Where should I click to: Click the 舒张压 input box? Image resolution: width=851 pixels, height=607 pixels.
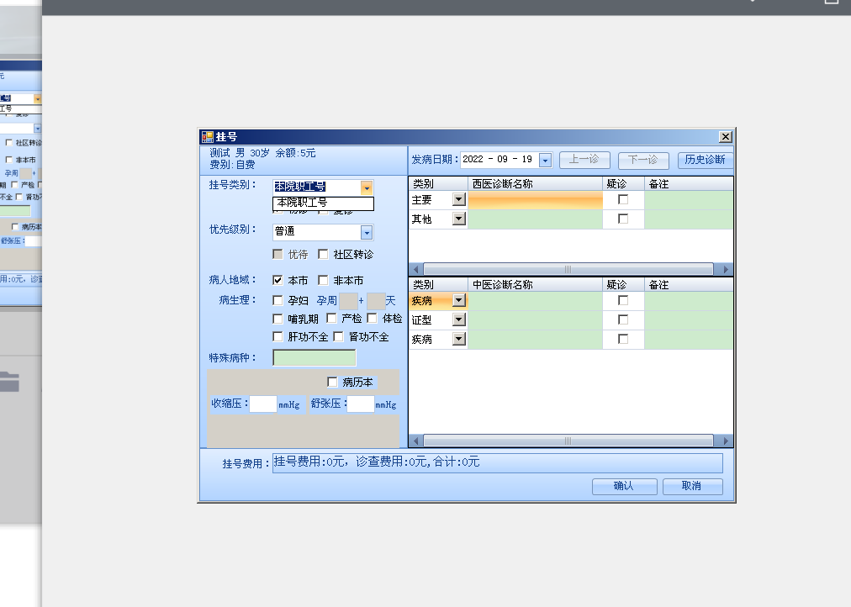361,404
